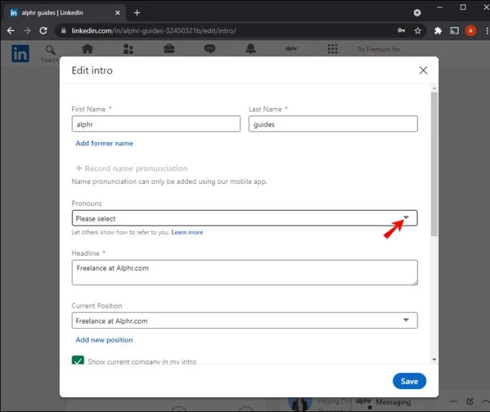Open My Network people icon
This screenshot has width=490, height=412.
point(128,49)
